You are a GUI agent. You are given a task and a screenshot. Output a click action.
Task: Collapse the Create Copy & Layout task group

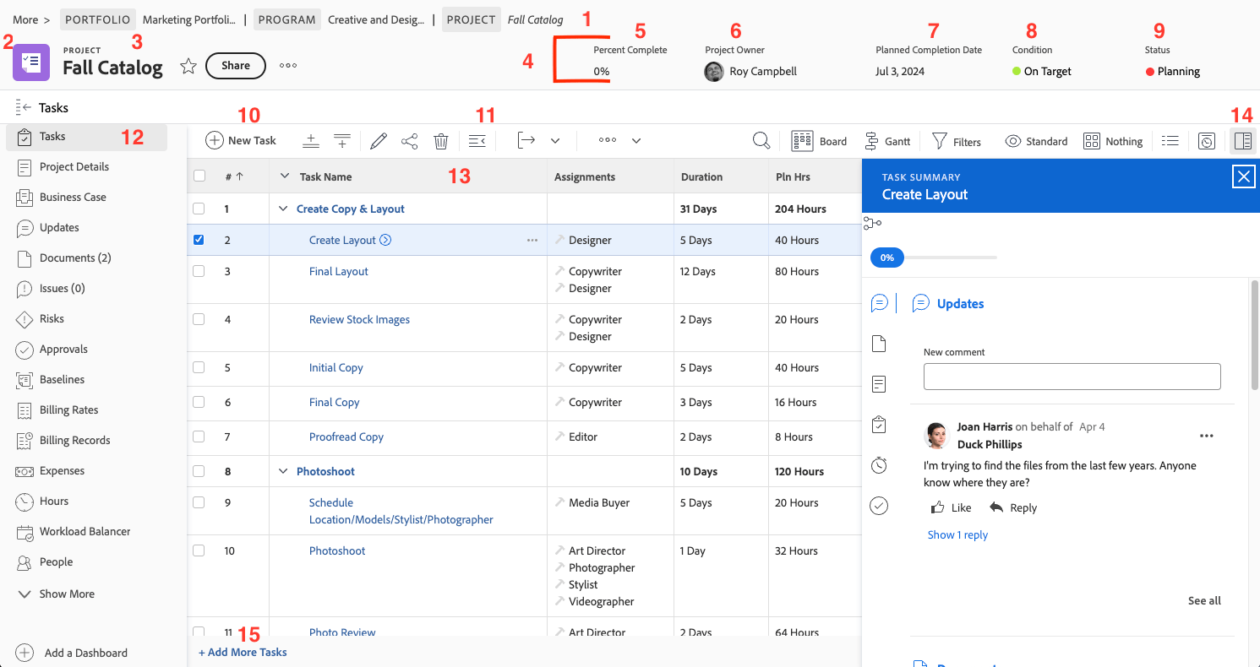pyautogui.click(x=282, y=209)
